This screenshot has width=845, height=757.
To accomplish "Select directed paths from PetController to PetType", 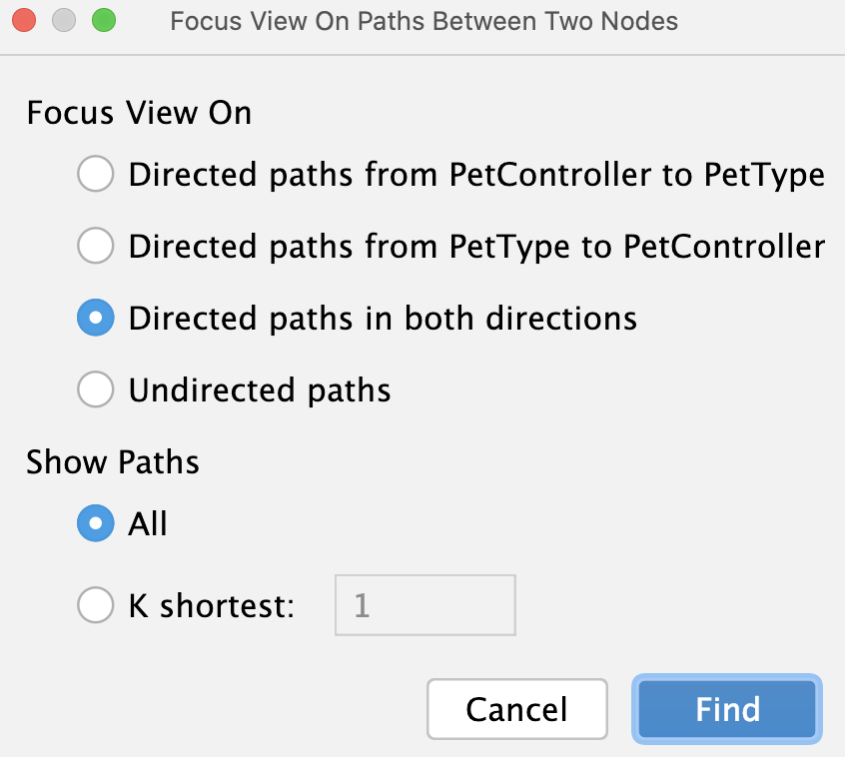I will [x=96, y=174].
